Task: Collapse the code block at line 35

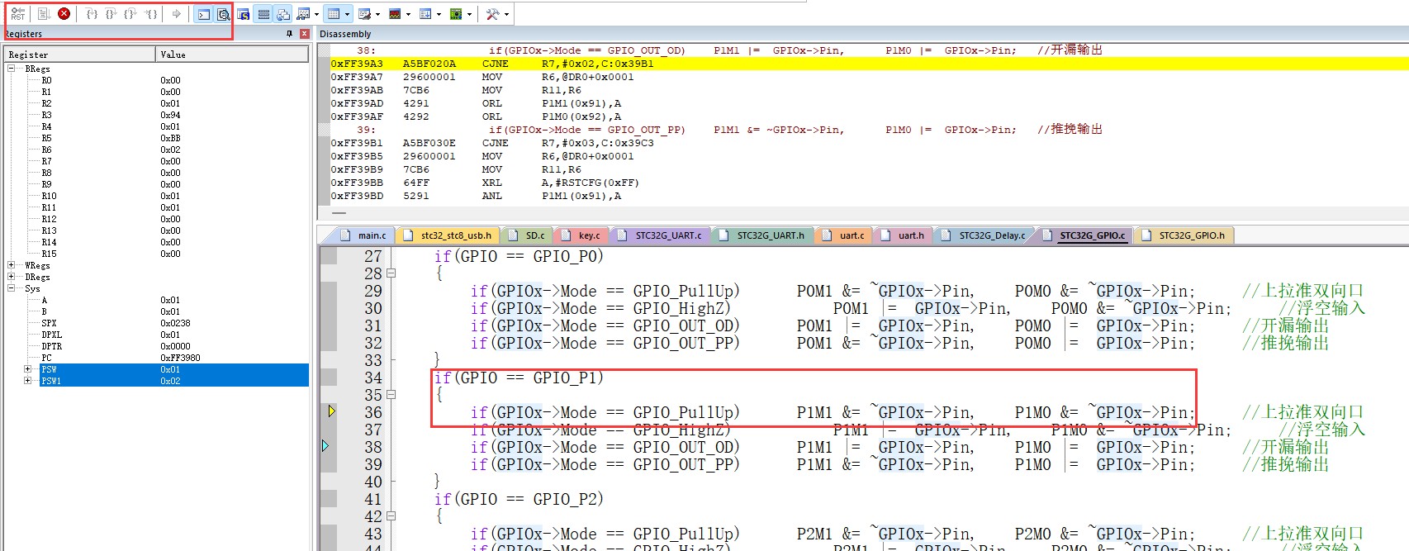Action: [391, 394]
